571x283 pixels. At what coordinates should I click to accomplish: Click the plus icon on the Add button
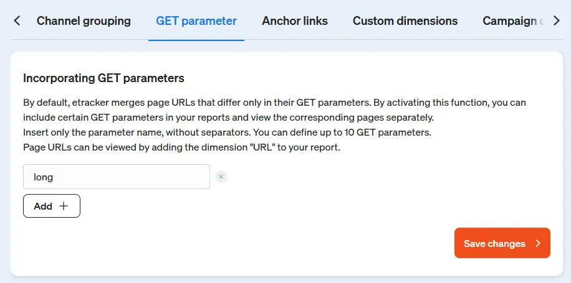click(x=63, y=206)
